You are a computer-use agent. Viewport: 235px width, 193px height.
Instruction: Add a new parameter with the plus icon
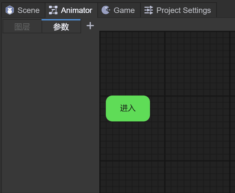click(x=90, y=26)
